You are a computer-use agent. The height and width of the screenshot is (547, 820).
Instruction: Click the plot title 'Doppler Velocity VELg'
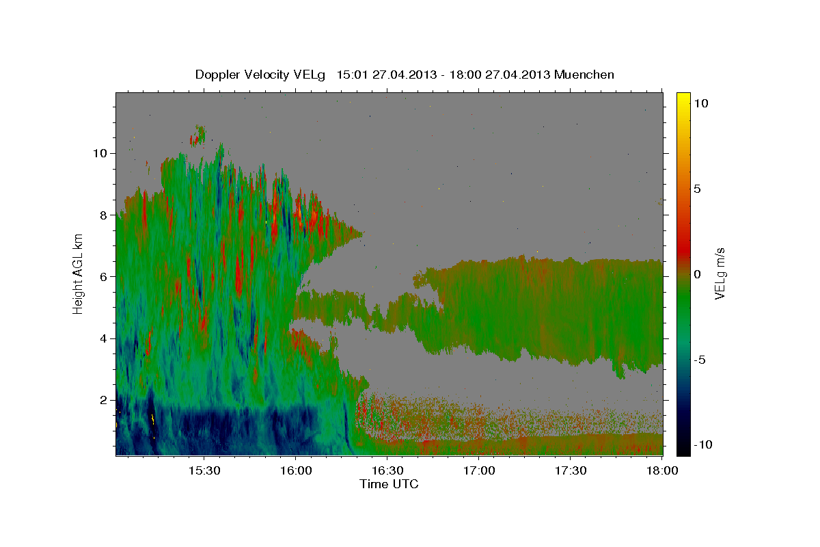pyautogui.click(x=261, y=75)
